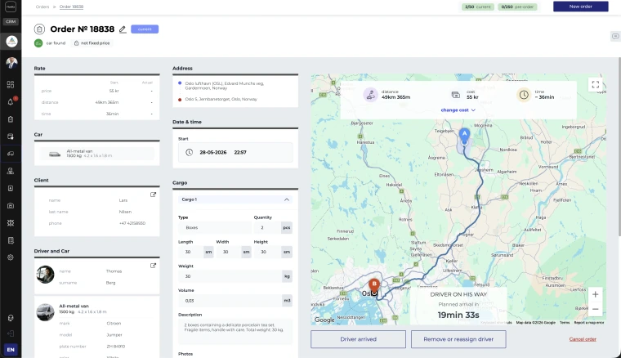Click the 0/250 pre-order counter badge

[x=517, y=7]
